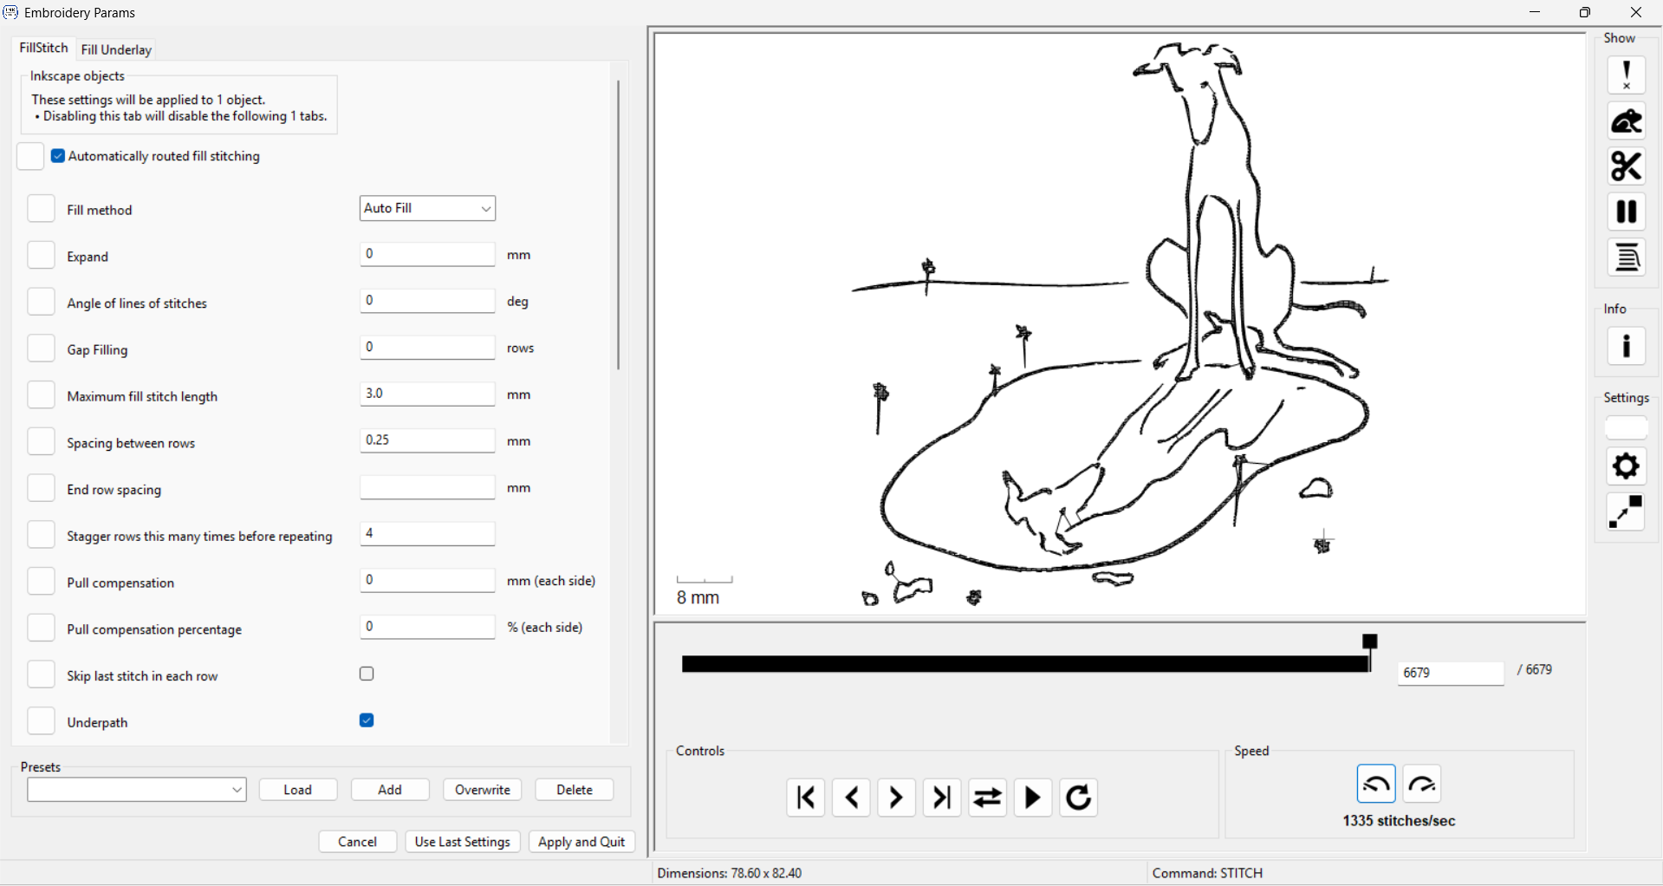The width and height of the screenshot is (1663, 886).
Task: Toggle trims display with scissors icon
Action: (x=1626, y=166)
